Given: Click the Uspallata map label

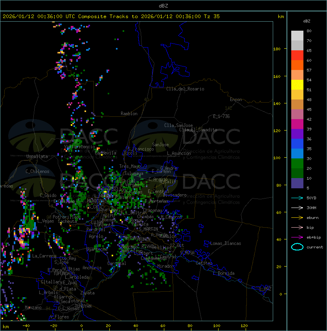Looking at the screenshot, I should tap(37, 156).
